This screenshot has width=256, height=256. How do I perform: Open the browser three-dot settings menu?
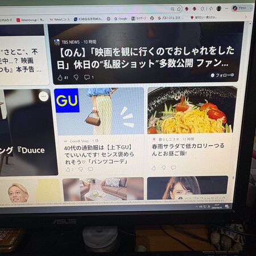point(227,9)
